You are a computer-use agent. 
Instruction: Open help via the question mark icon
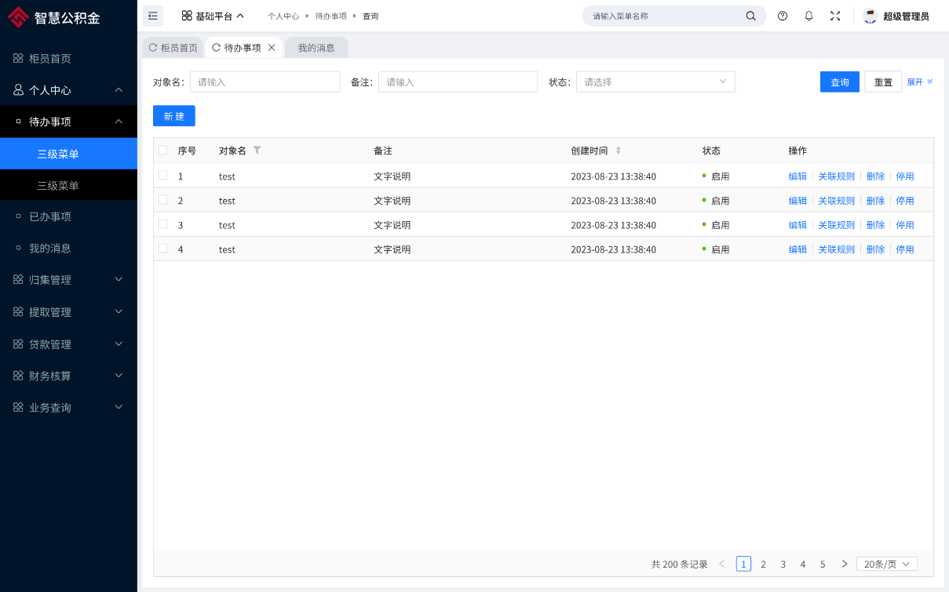(x=783, y=16)
